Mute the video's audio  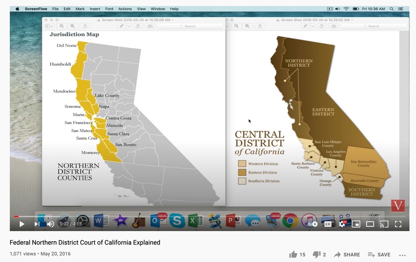point(51,224)
